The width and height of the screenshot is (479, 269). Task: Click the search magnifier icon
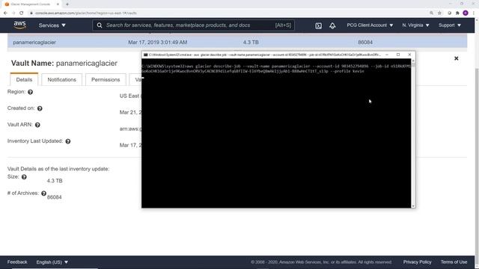coord(100,25)
